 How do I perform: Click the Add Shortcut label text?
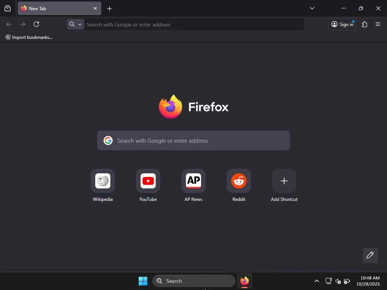pyautogui.click(x=284, y=199)
